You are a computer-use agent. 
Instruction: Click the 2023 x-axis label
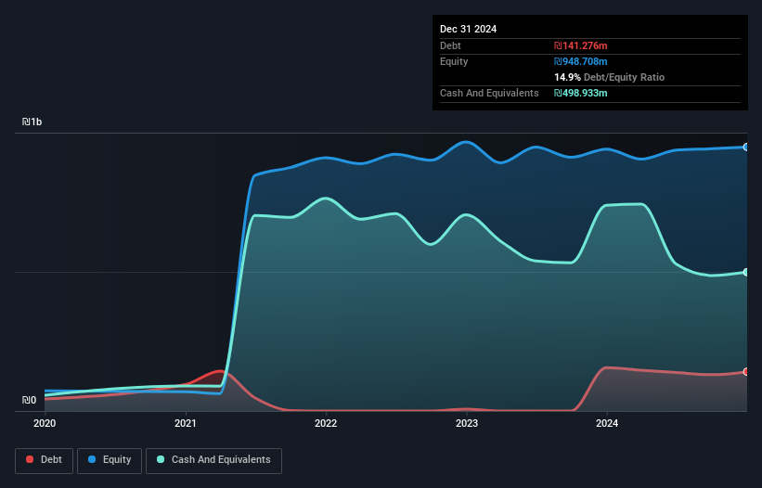coord(467,423)
